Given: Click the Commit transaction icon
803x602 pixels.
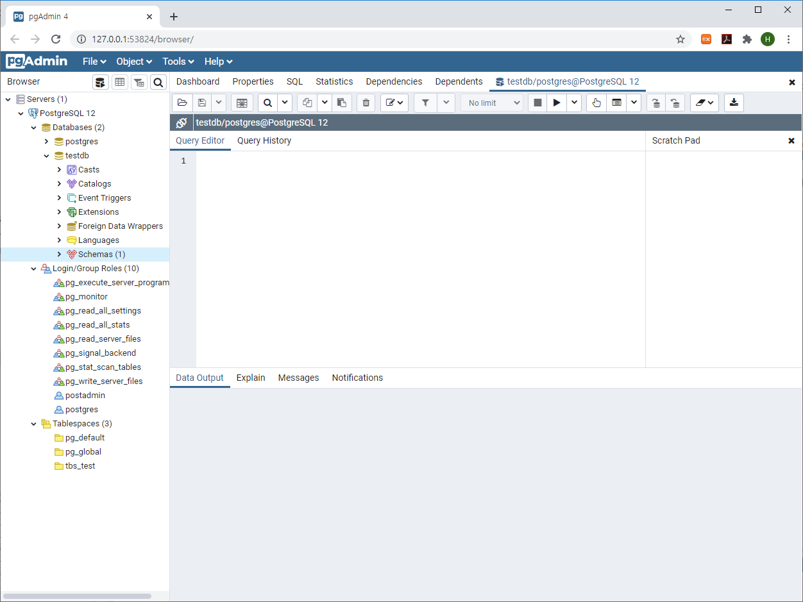Looking at the screenshot, I should click(655, 103).
